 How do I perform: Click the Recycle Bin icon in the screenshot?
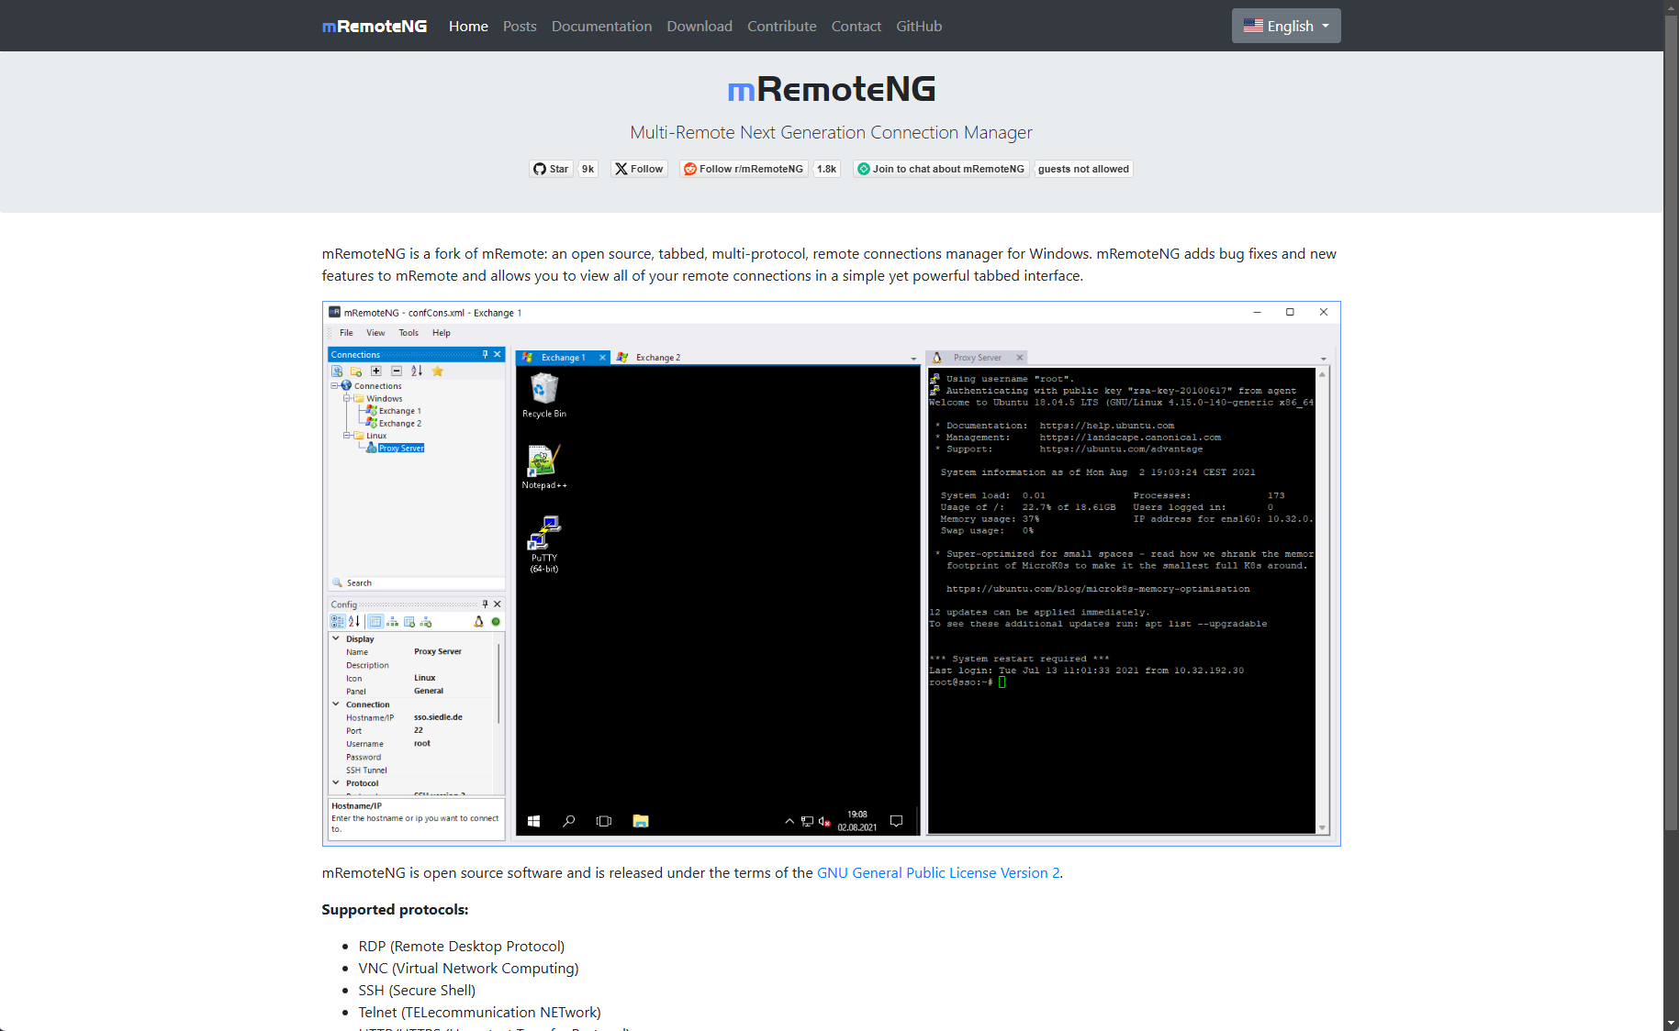(x=543, y=394)
